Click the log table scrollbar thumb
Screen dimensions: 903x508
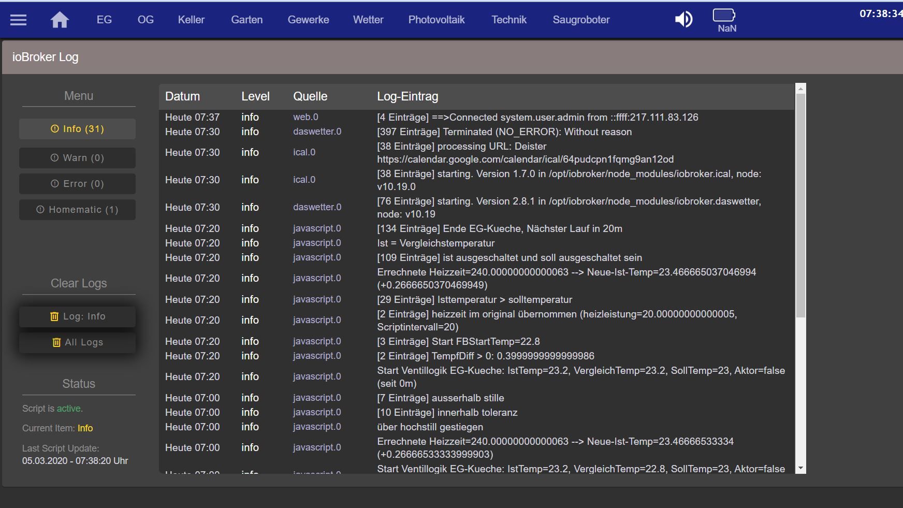click(801, 206)
